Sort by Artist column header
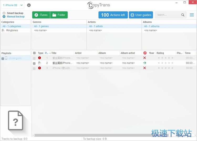 click(x=86, y=53)
